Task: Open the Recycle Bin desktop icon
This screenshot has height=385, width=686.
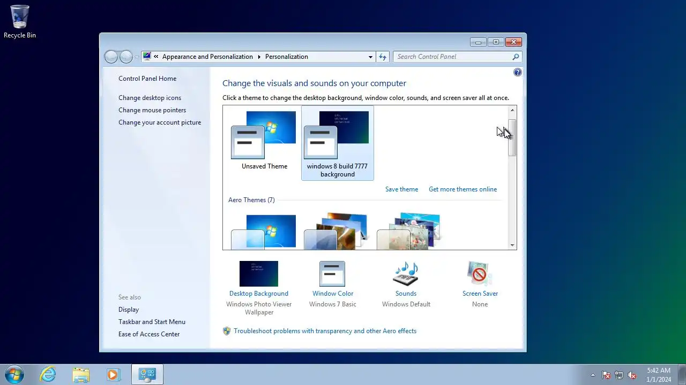Action: [x=20, y=21]
